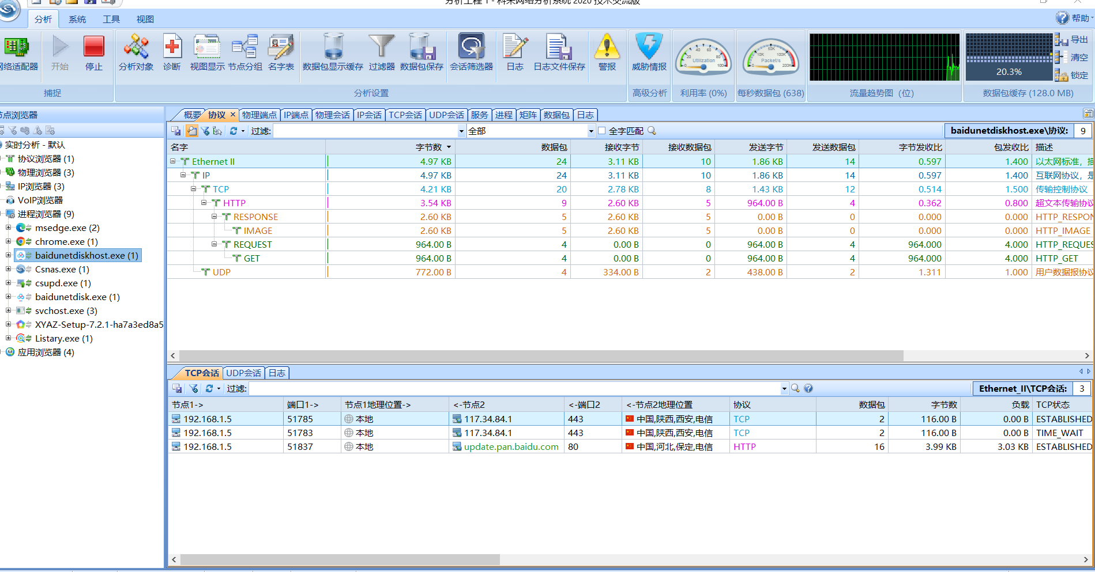This screenshot has width=1095, height=572.
Task: Select the UDP protocol row
Action: tap(630, 272)
